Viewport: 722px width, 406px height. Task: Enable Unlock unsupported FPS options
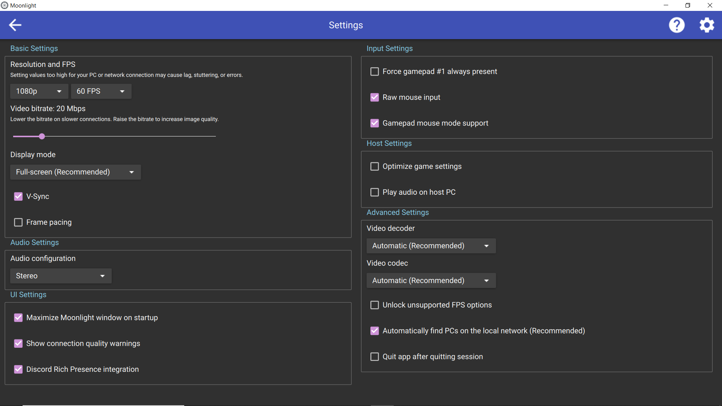(375, 305)
